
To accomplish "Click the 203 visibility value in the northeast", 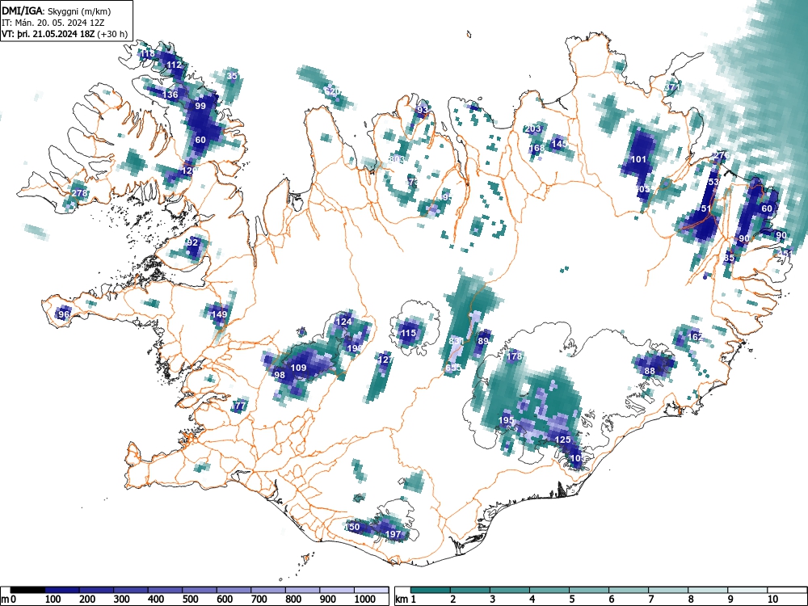I will (532, 128).
